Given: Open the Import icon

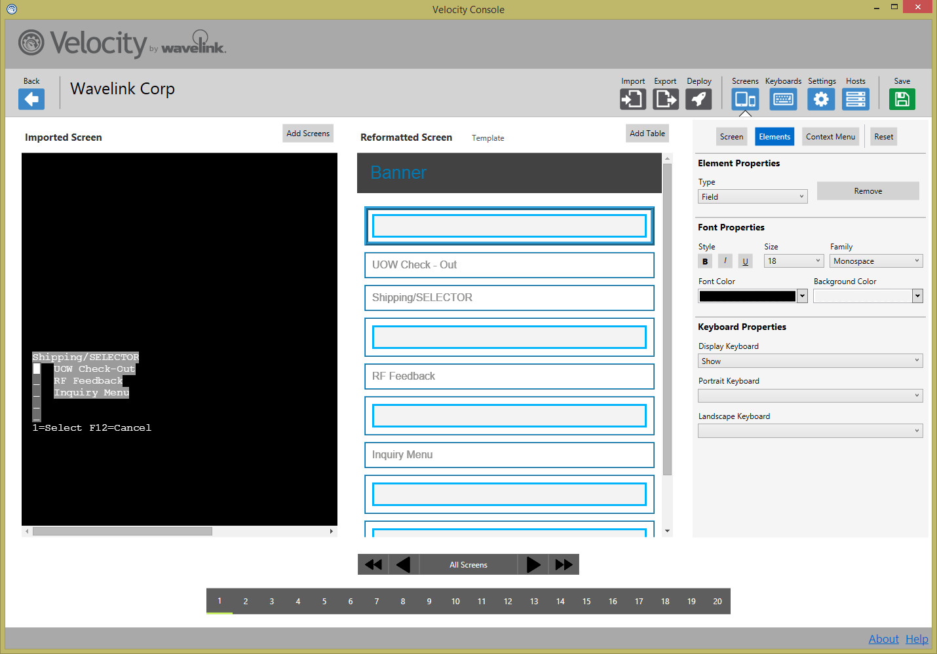Looking at the screenshot, I should (x=632, y=100).
